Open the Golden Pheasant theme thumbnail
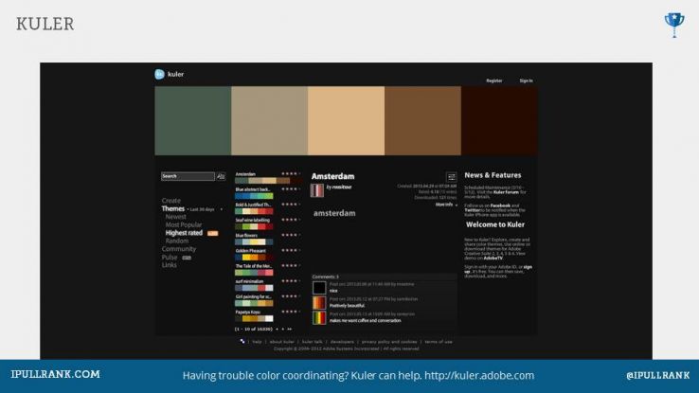Image resolution: width=699 pixels, height=393 pixels. coord(255,257)
